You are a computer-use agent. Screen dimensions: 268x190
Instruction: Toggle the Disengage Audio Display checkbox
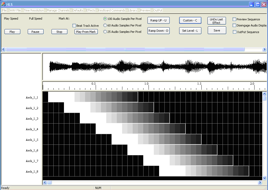pos(234,25)
